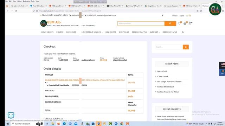Viewport: 225px width, 126px height.
Task: Open the History menu
Action: (19, 1)
